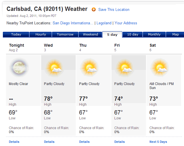Click the Your Address link
This screenshot has height=146, width=184.
point(126,23)
